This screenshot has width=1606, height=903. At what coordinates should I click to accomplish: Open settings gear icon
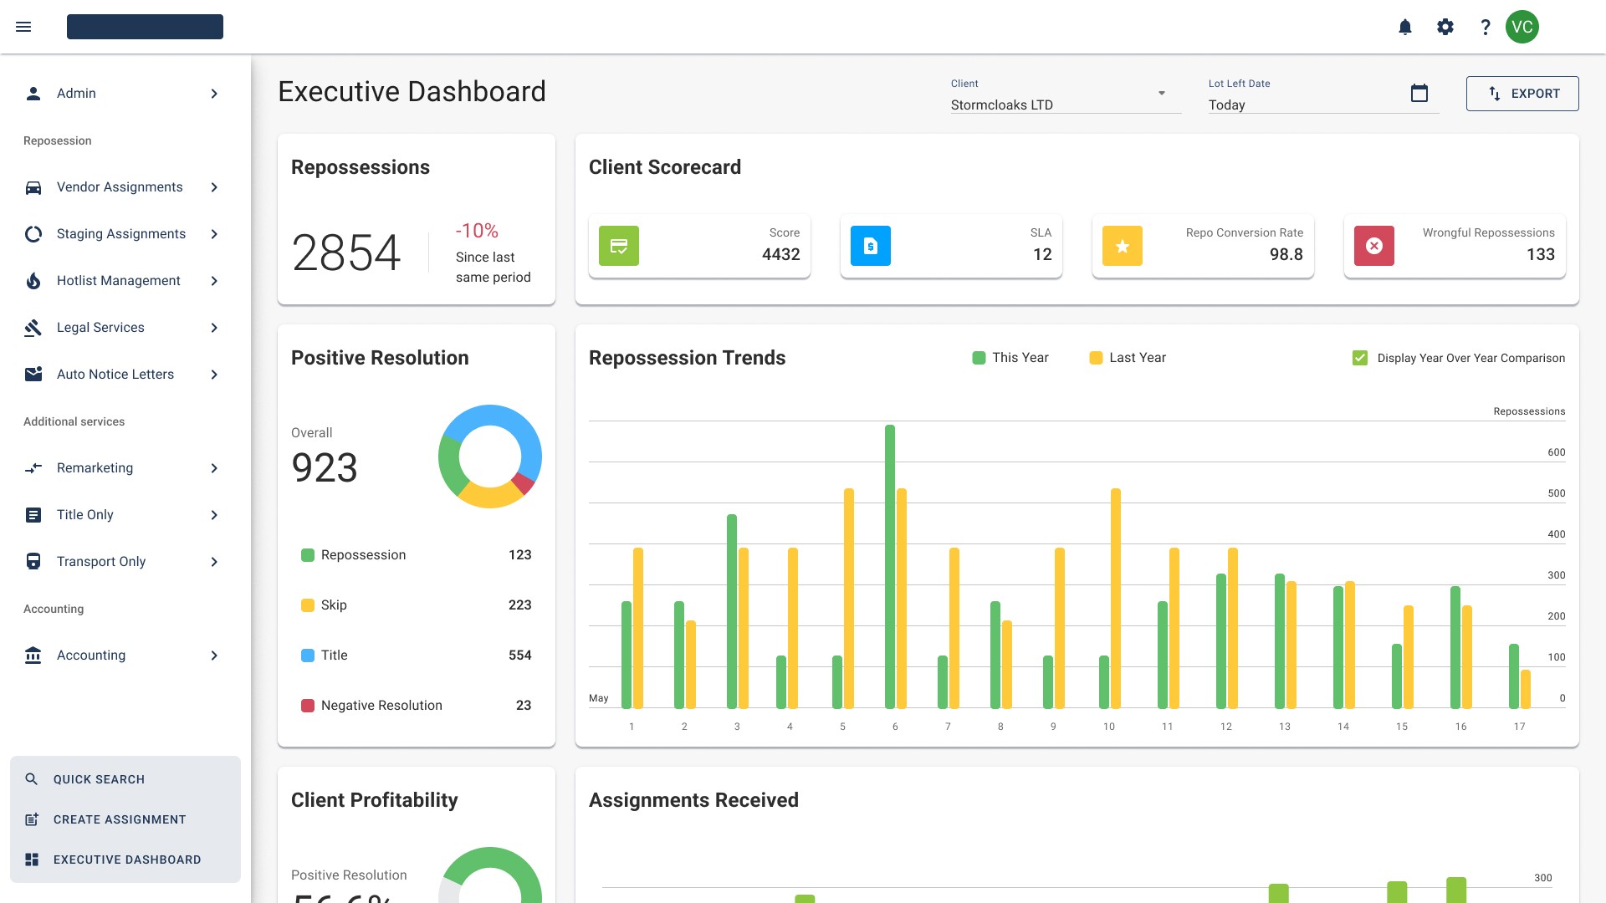tap(1445, 27)
